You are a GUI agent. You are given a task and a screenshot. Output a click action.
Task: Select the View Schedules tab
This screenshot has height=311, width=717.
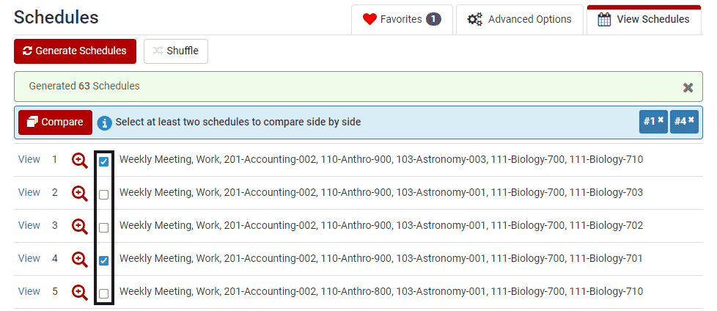pyautogui.click(x=644, y=20)
